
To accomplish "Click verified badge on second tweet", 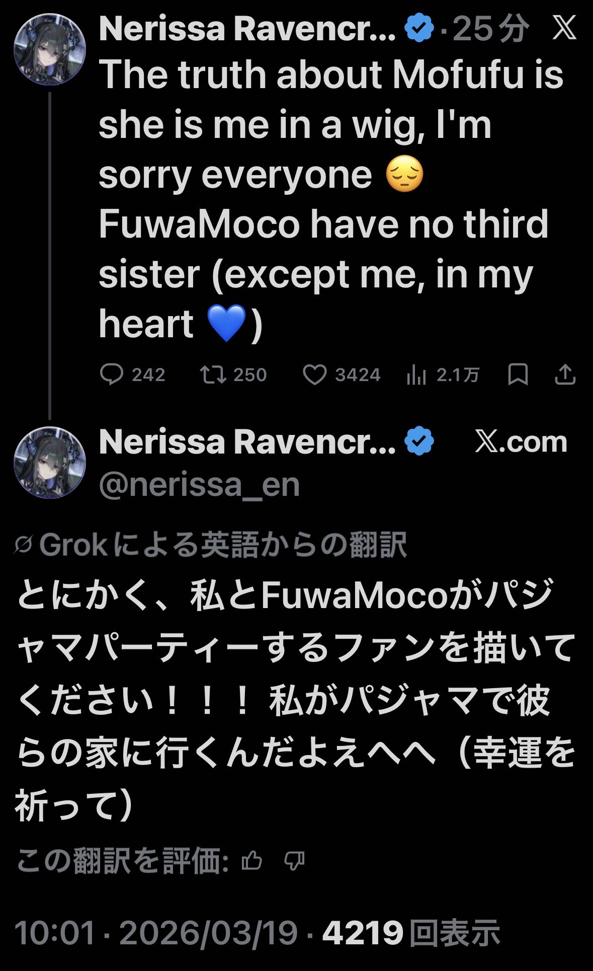I will [419, 441].
